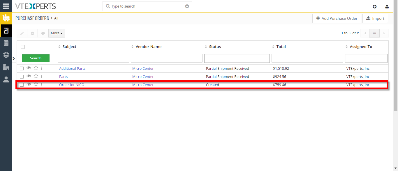Screen dimensions: 398x171
Task: Open Micro Center vendor for Order for NICO
Action: coord(143,85)
